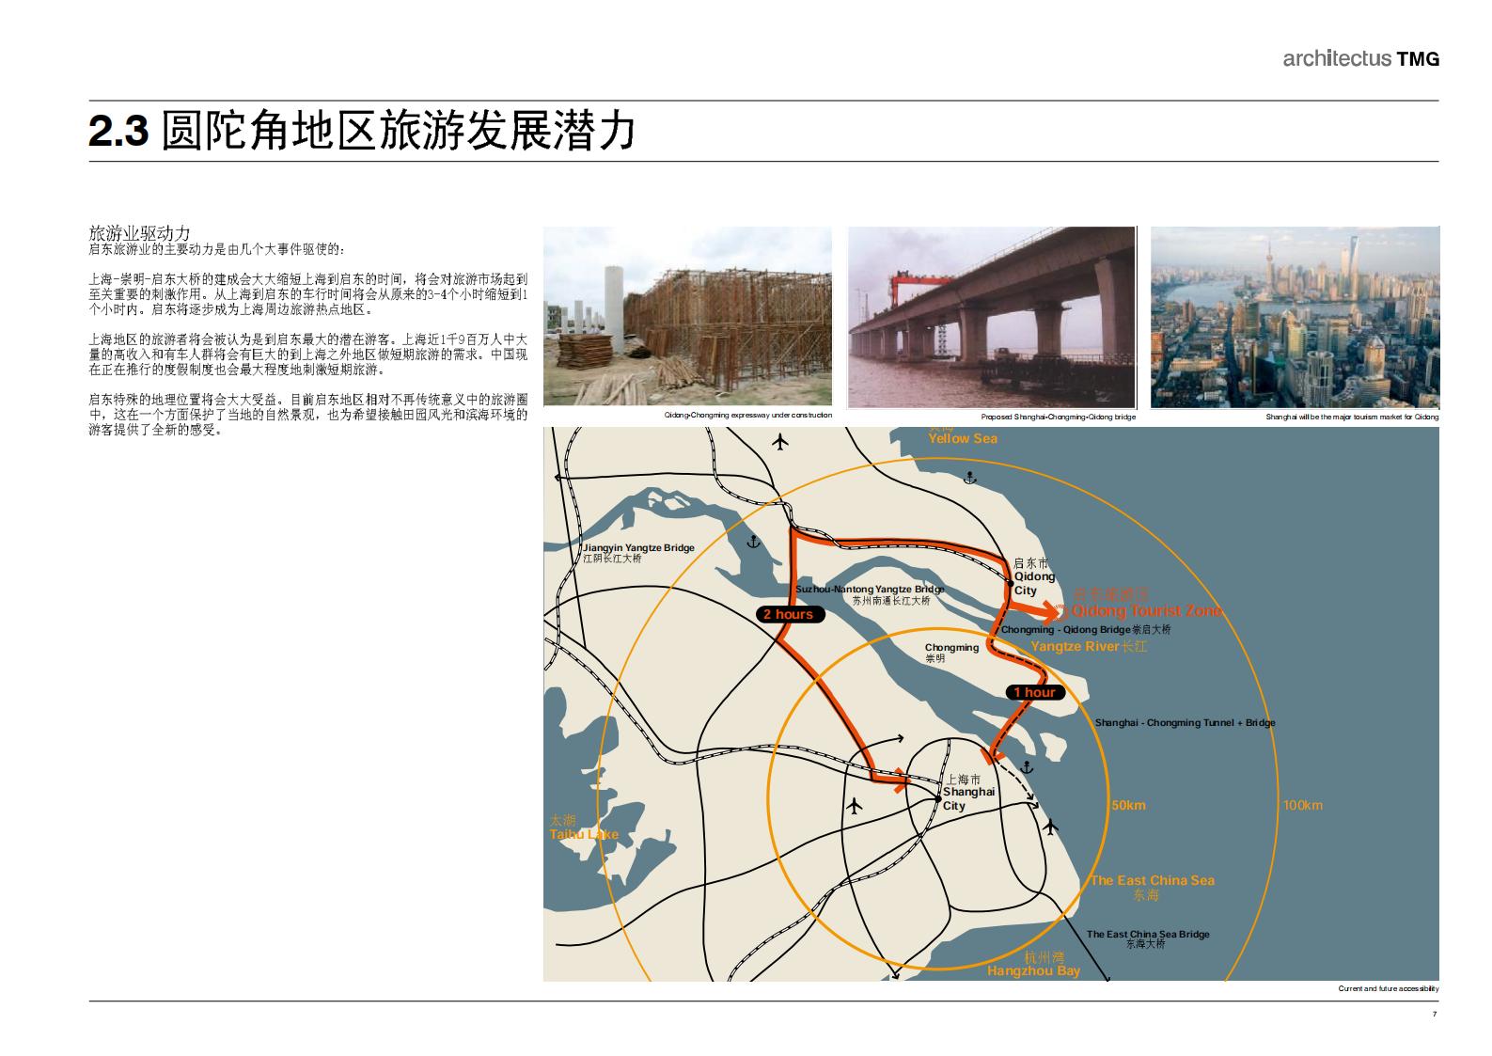
Task: Click 'The East China Sea' orange label
Action: (1152, 880)
